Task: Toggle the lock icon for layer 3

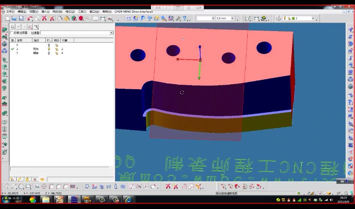Action: coord(56,53)
